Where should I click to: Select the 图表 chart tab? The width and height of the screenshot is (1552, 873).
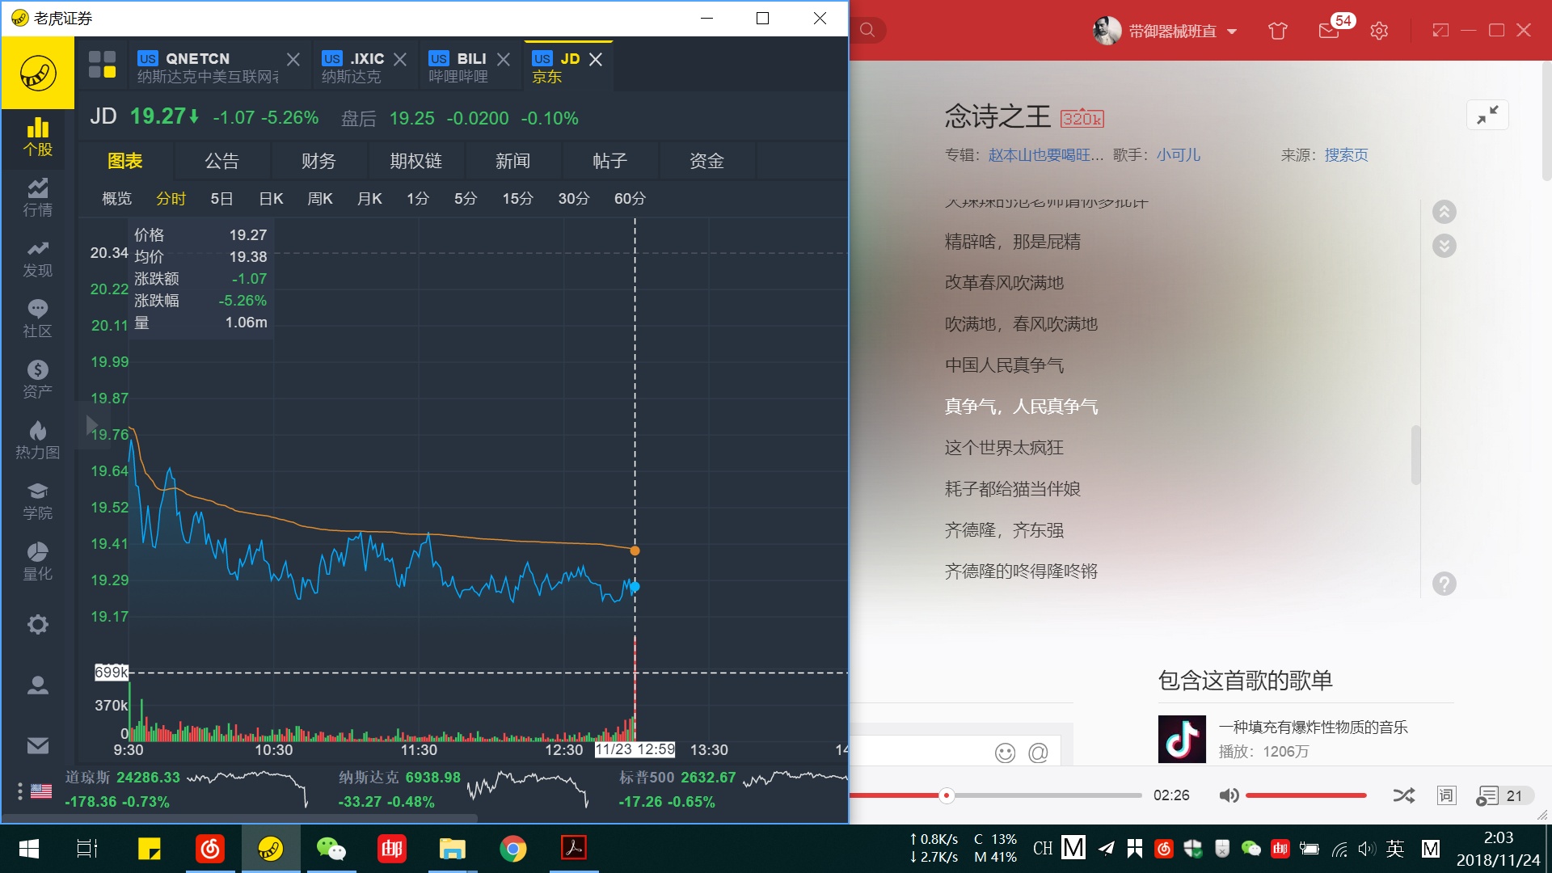tap(125, 161)
